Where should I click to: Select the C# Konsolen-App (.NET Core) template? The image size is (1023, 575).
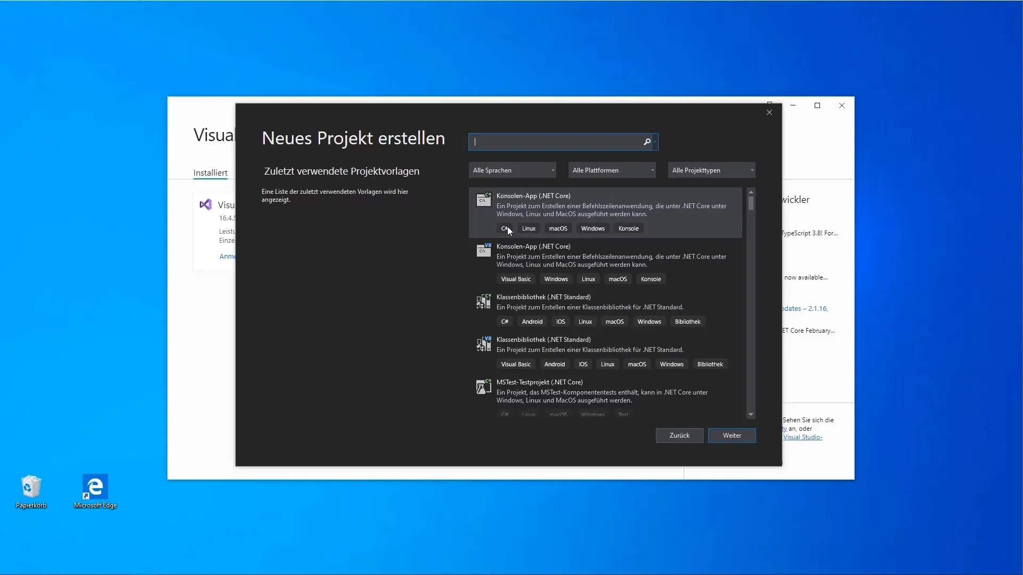click(605, 212)
